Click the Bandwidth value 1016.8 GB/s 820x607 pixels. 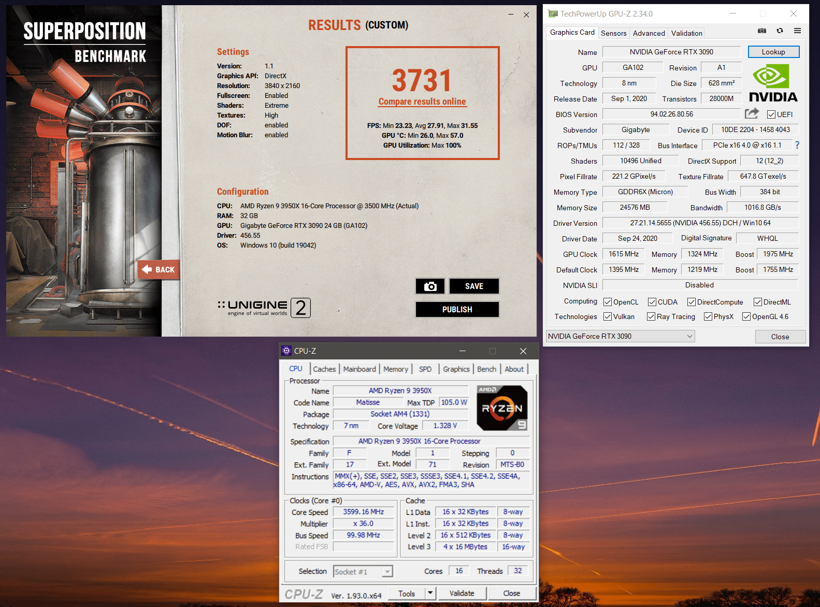(763, 207)
